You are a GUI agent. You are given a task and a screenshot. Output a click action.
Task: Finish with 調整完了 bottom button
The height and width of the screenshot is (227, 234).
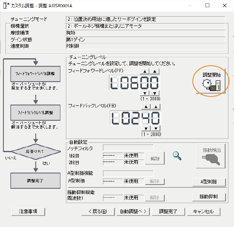pos(168,212)
